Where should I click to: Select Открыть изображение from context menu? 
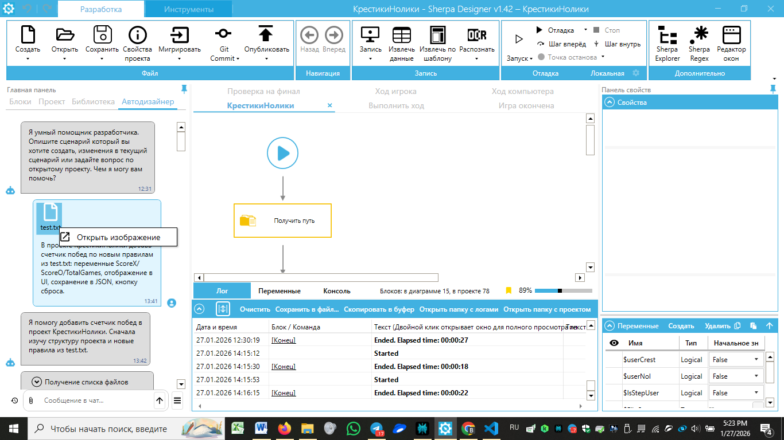pos(118,237)
